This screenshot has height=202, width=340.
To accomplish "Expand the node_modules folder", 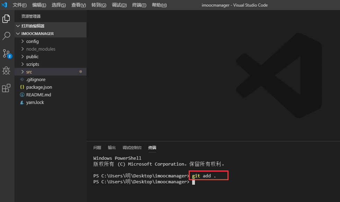I will click(41, 49).
